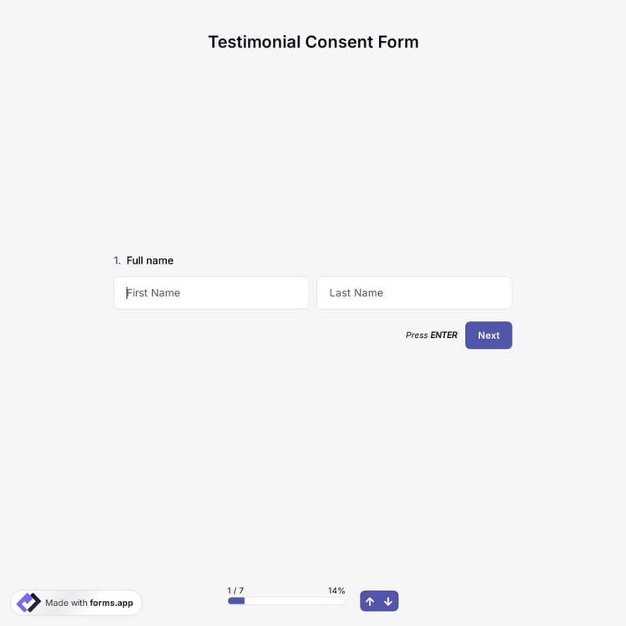Screen dimensions: 626x626
Task: Click the question number 1. marker
Action: [117, 260]
